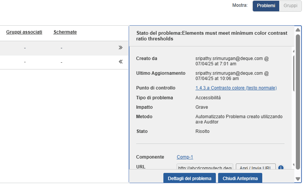Viewport: 303px width, 185px height.
Task: Open the Comp-1 component link
Action: (185, 157)
